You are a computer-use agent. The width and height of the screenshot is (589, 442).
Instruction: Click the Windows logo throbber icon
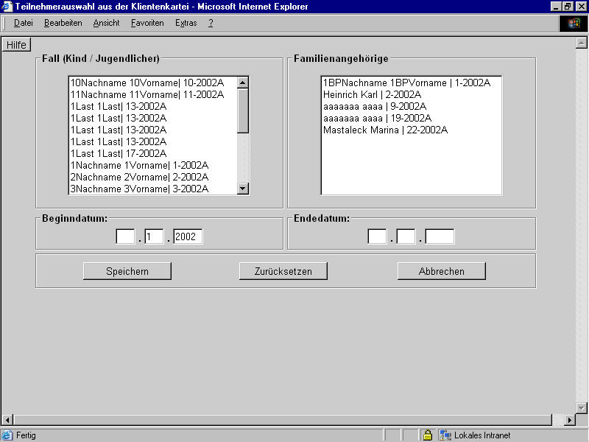pos(574,23)
